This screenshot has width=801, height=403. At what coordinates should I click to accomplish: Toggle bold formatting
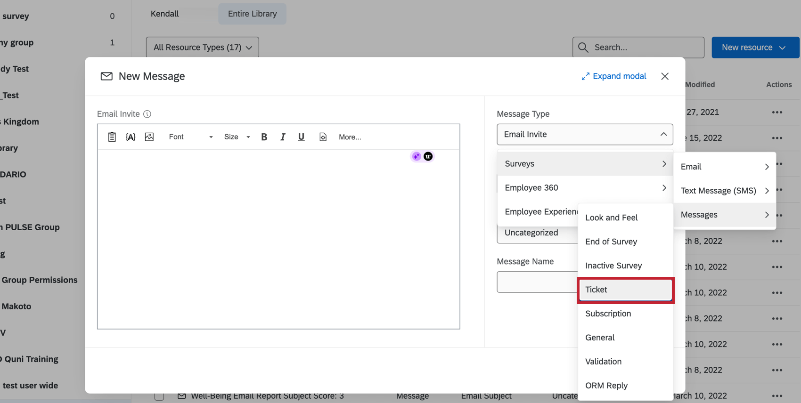coord(264,137)
